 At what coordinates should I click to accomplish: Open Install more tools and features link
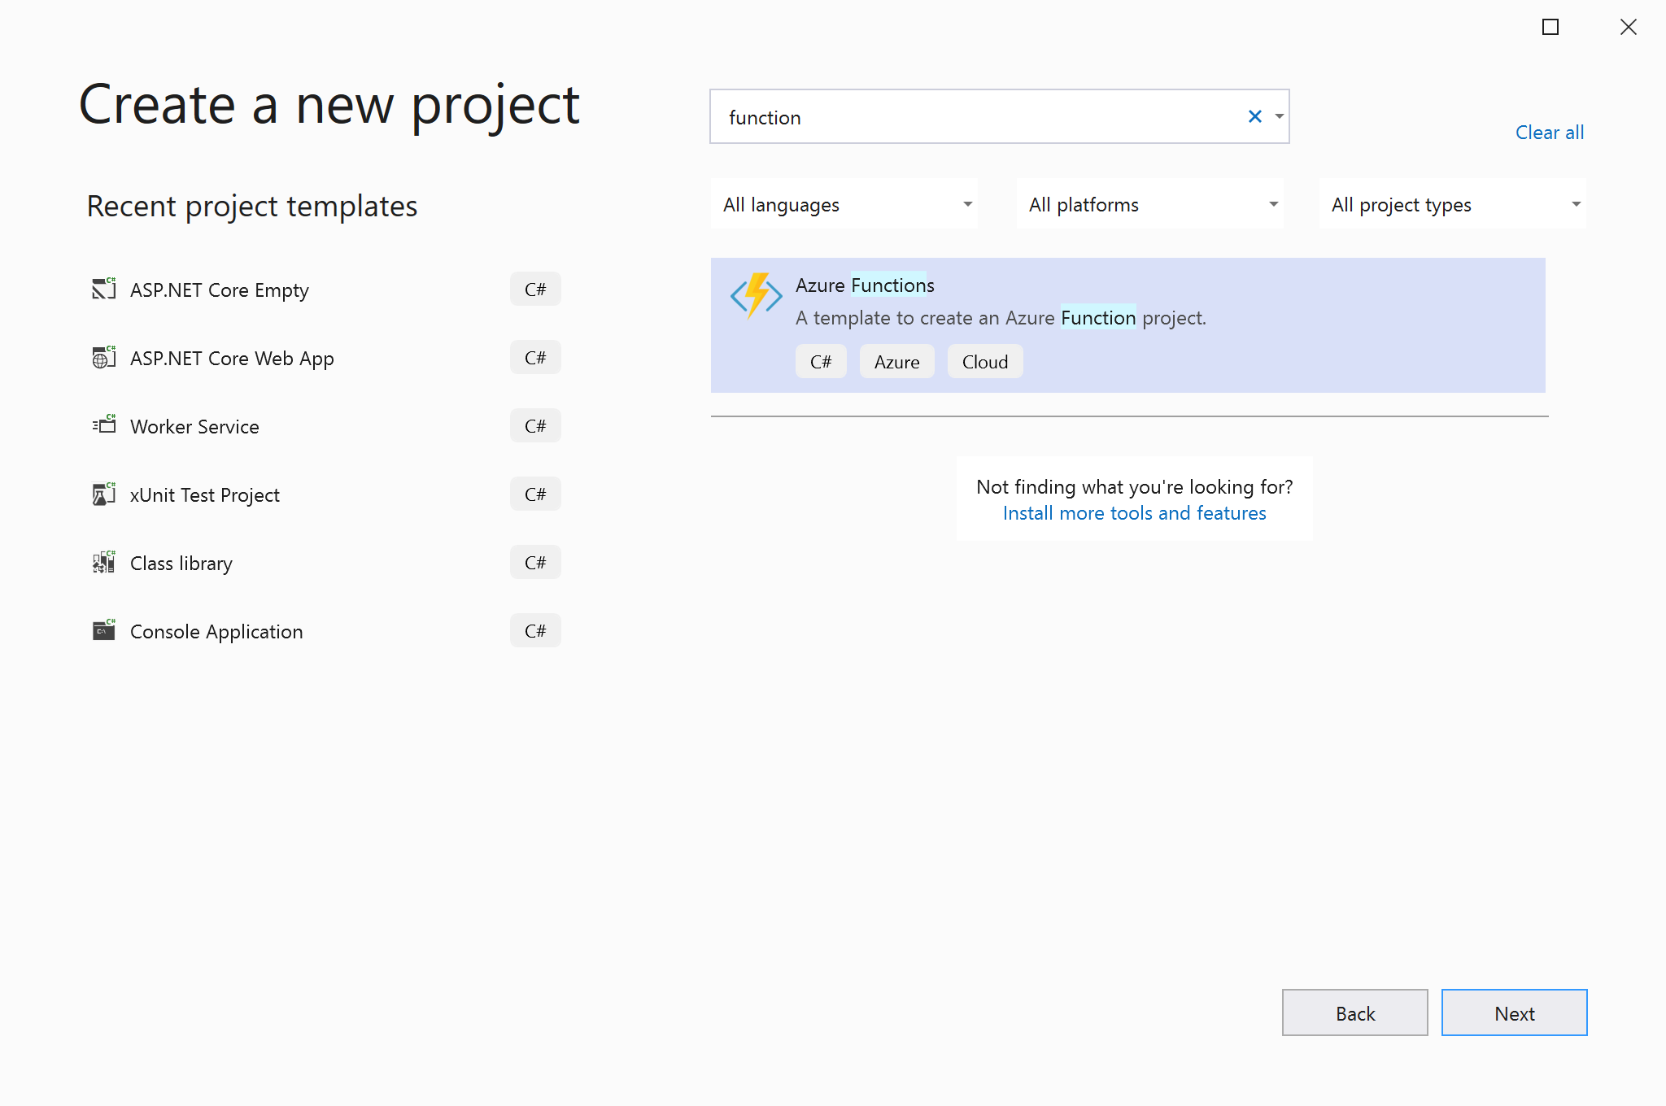pyautogui.click(x=1134, y=513)
